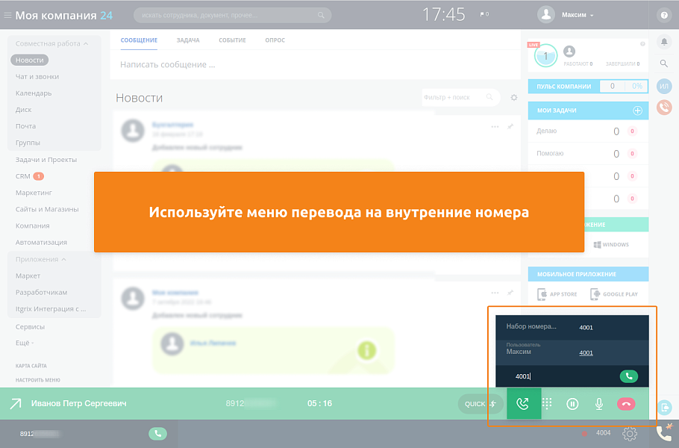The image size is (679, 448).
Task: Mute the microphone during the call
Action: [598, 403]
